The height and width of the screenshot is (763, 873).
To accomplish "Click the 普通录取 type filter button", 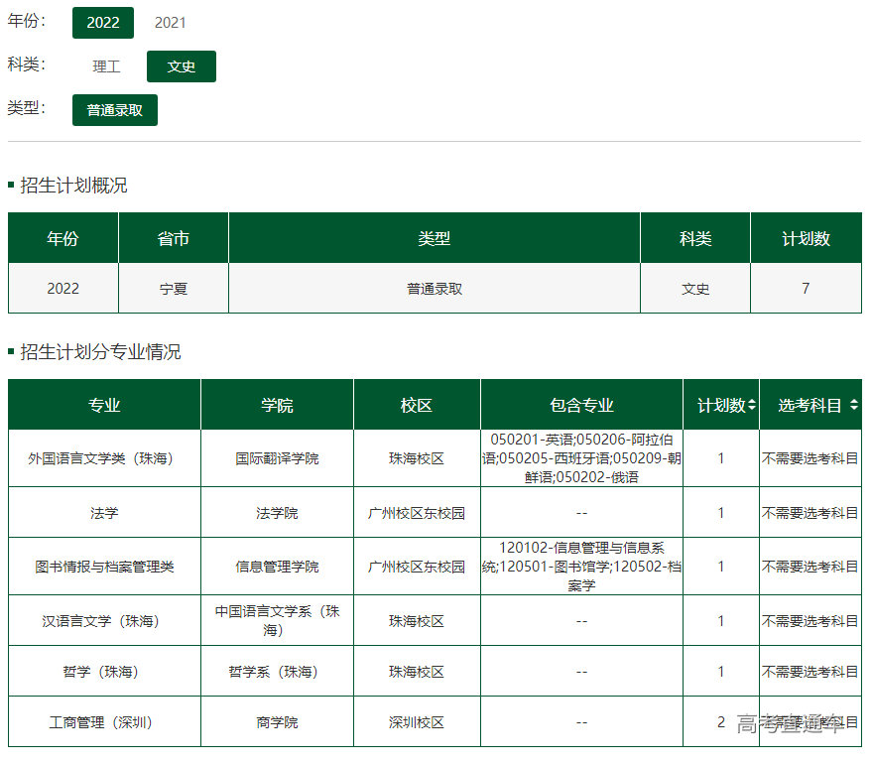I will pyautogui.click(x=114, y=110).
